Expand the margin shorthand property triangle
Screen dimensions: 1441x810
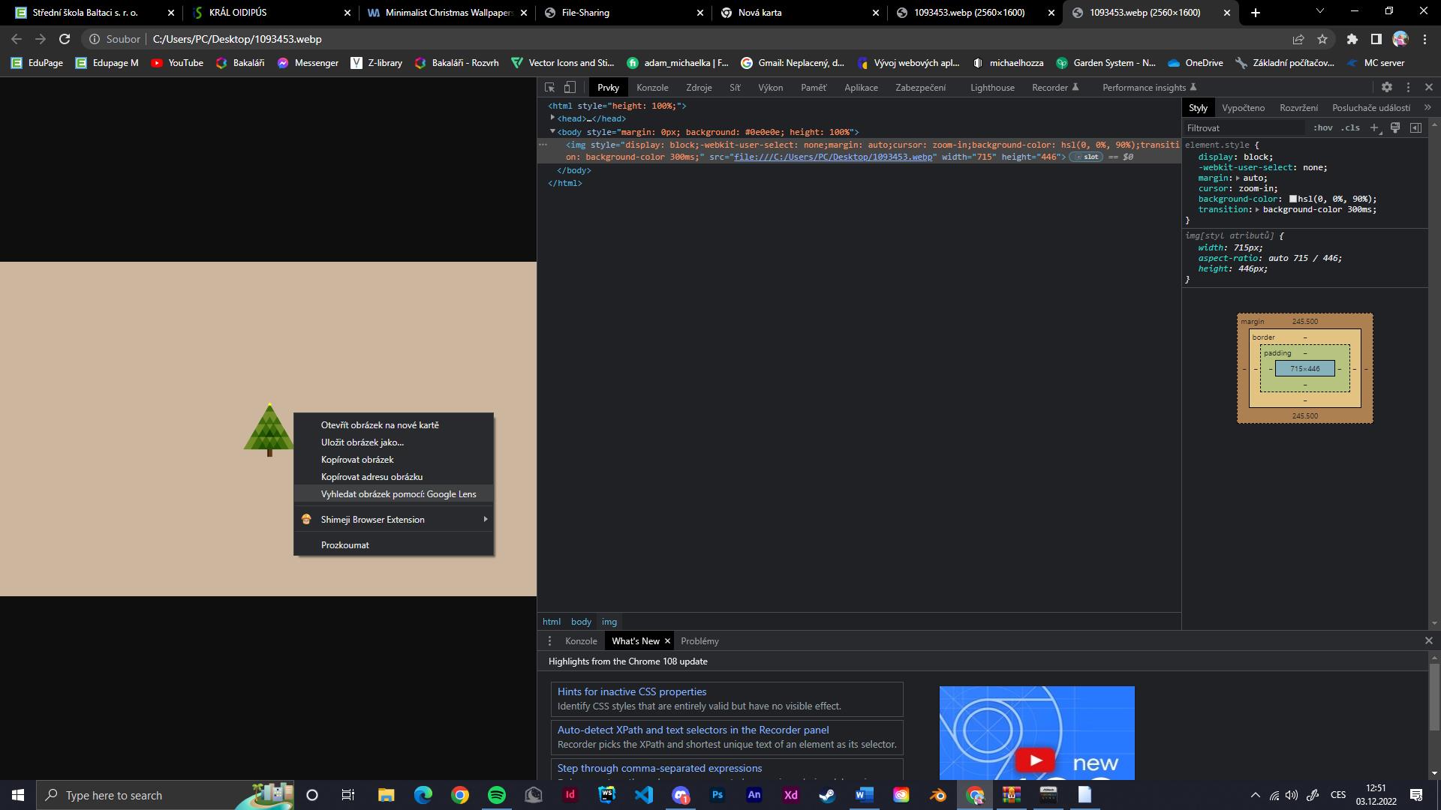(1238, 178)
